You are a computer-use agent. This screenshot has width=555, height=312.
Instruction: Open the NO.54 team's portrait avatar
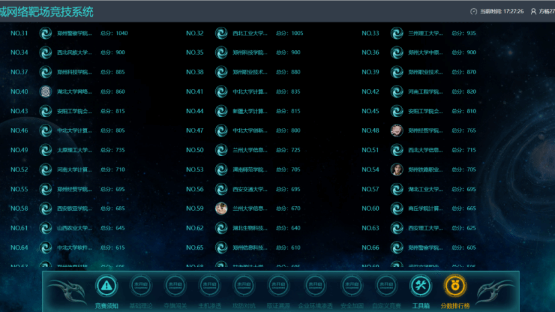[397, 169]
